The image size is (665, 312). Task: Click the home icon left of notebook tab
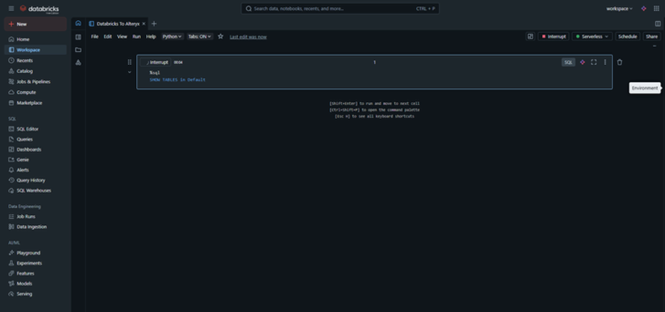(78, 23)
